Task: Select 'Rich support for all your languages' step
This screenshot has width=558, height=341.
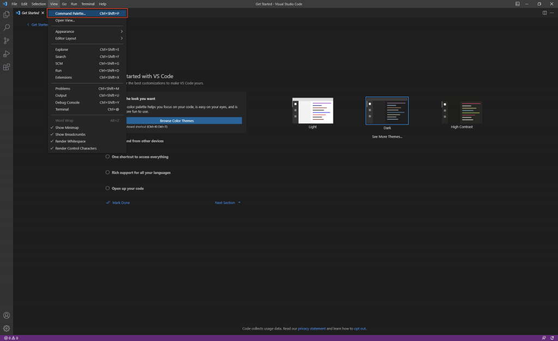Action: (138, 172)
